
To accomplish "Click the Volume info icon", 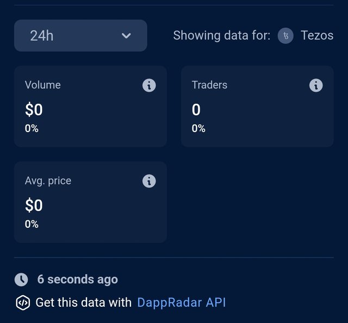I will pyautogui.click(x=149, y=85).
